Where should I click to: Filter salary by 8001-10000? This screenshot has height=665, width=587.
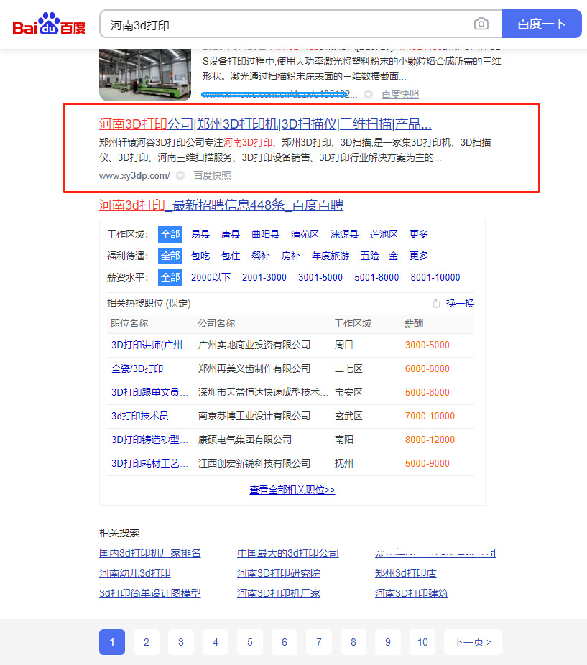[435, 277]
